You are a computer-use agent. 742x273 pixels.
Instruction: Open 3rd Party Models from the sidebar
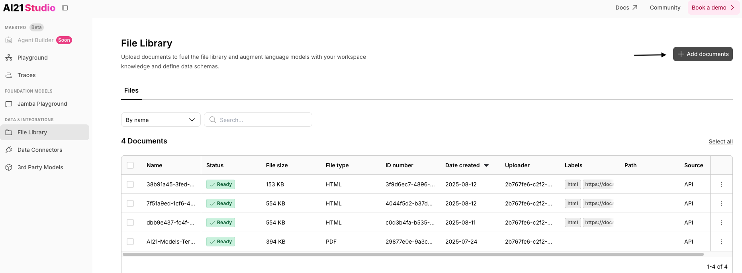(45, 167)
